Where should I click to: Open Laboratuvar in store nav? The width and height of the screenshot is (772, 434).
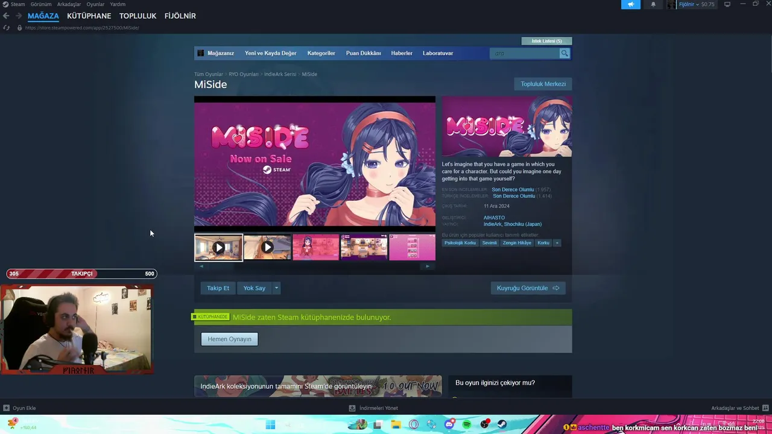coord(438,53)
